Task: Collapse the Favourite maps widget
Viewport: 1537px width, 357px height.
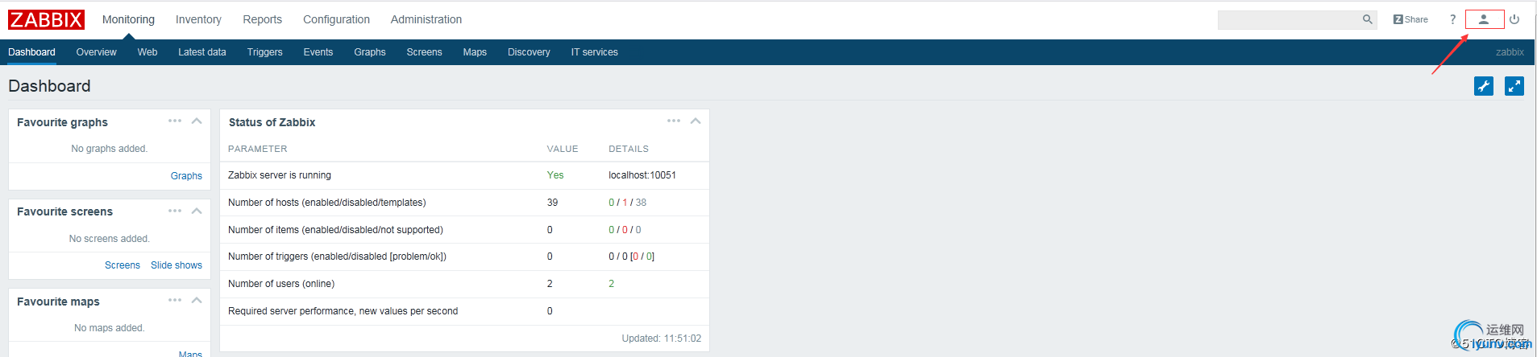Action: 197,300
